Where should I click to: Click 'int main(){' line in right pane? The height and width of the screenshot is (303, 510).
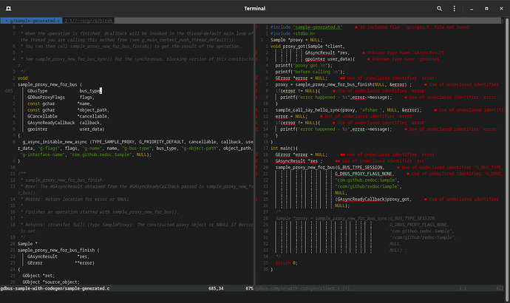tap(284, 149)
